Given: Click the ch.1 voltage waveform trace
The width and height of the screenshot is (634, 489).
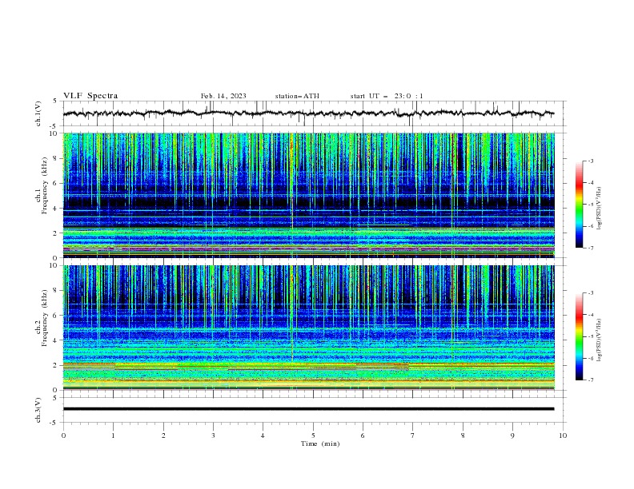Looking at the screenshot, I should pyautogui.click(x=308, y=113).
